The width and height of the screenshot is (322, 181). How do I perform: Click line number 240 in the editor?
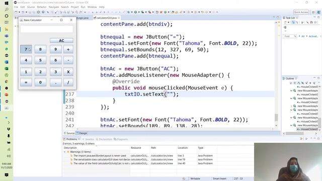point(69,113)
